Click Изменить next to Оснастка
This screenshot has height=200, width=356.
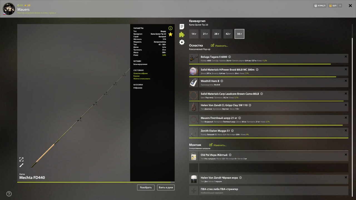[219, 46]
